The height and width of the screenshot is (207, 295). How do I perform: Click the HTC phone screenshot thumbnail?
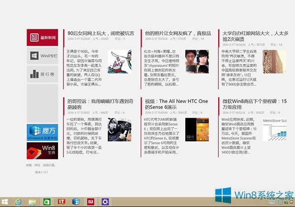point(197,131)
